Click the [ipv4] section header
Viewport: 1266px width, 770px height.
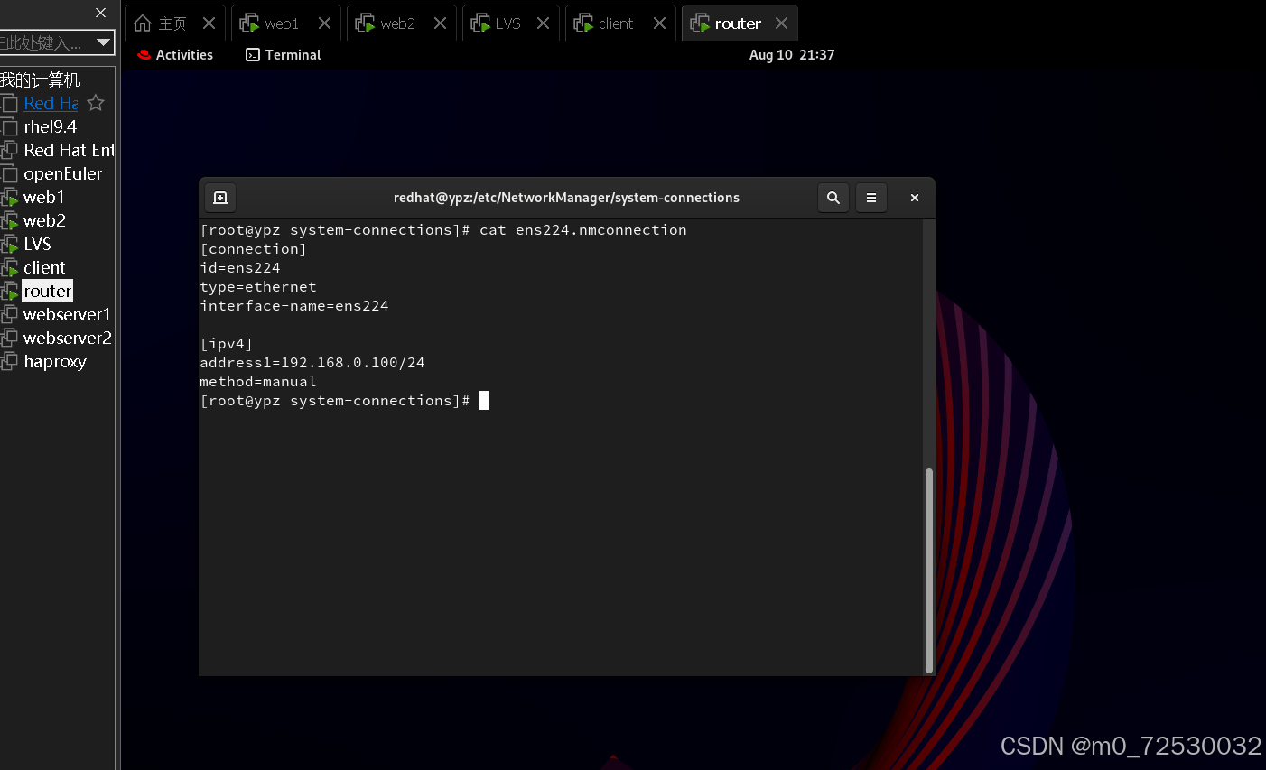click(227, 344)
